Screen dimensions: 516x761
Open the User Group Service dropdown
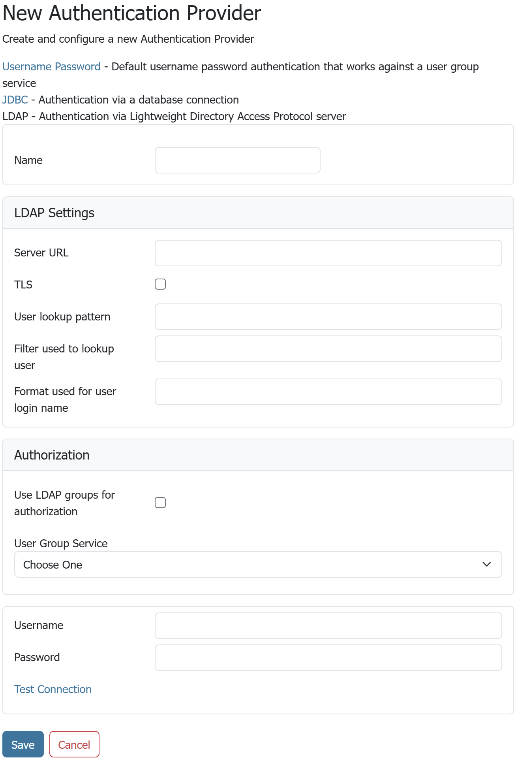pyautogui.click(x=258, y=564)
